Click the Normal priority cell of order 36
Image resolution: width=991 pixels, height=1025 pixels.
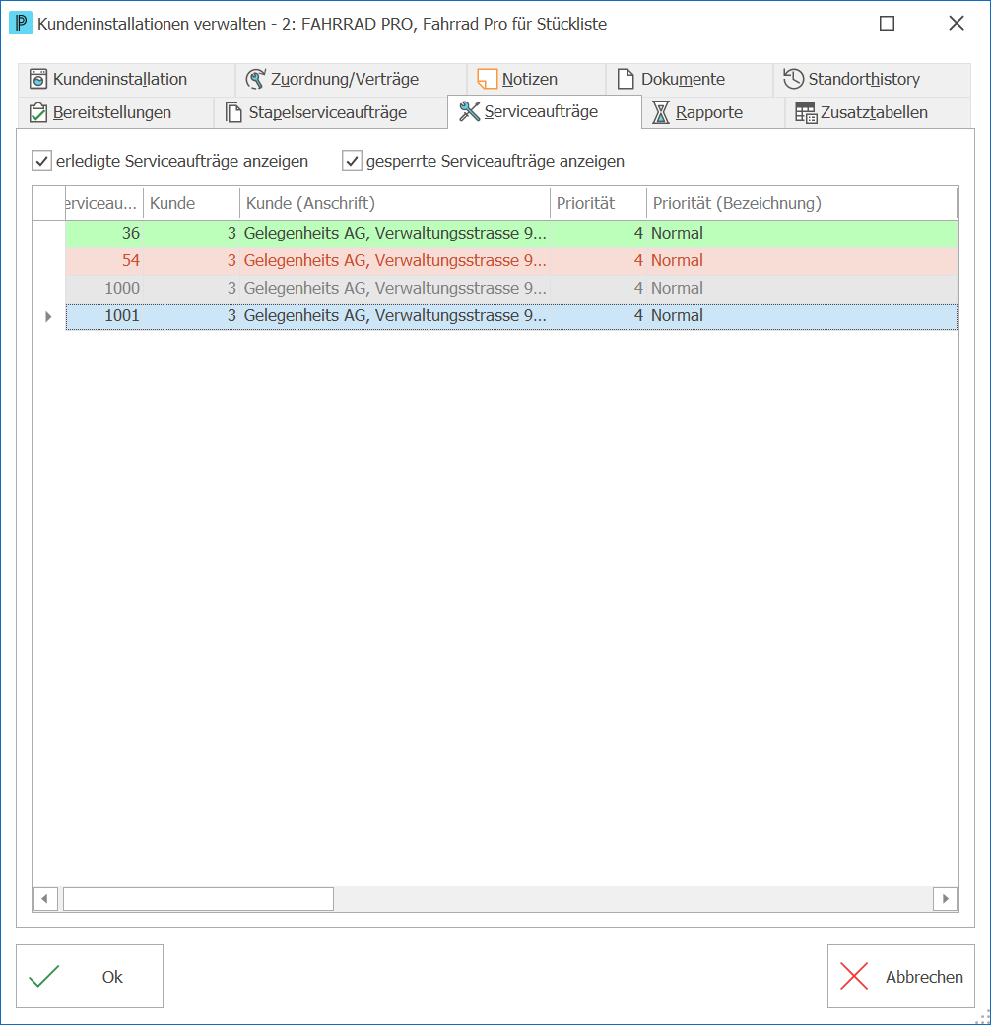(x=802, y=234)
